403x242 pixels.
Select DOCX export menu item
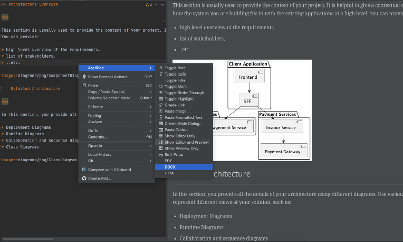(184, 167)
